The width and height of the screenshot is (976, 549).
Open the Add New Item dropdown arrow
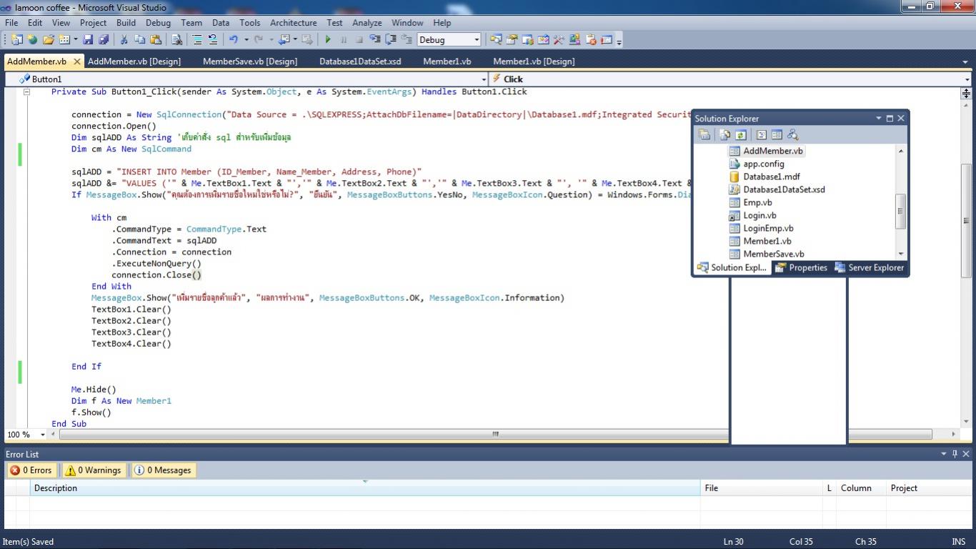coord(75,40)
